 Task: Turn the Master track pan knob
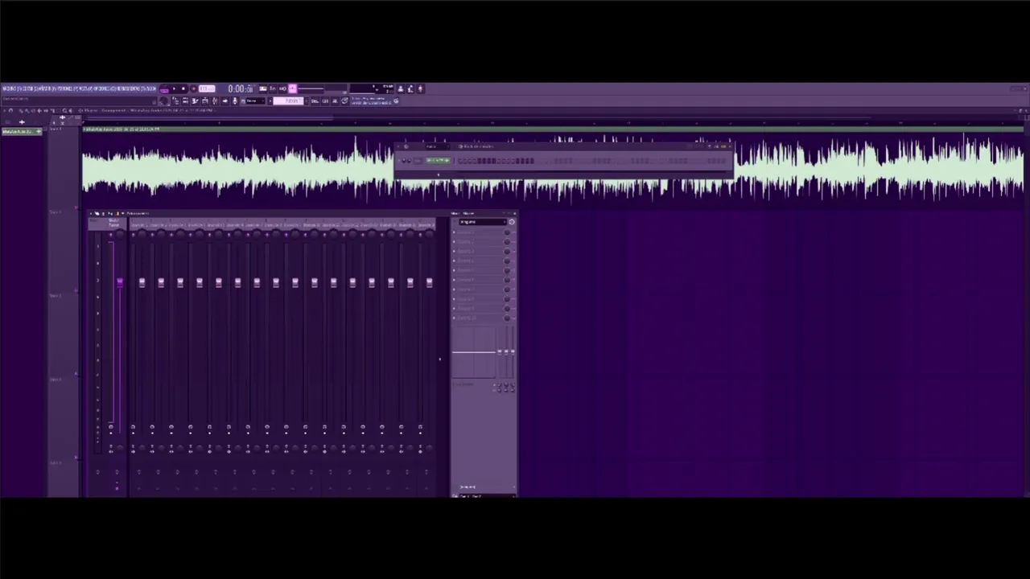tap(120, 234)
